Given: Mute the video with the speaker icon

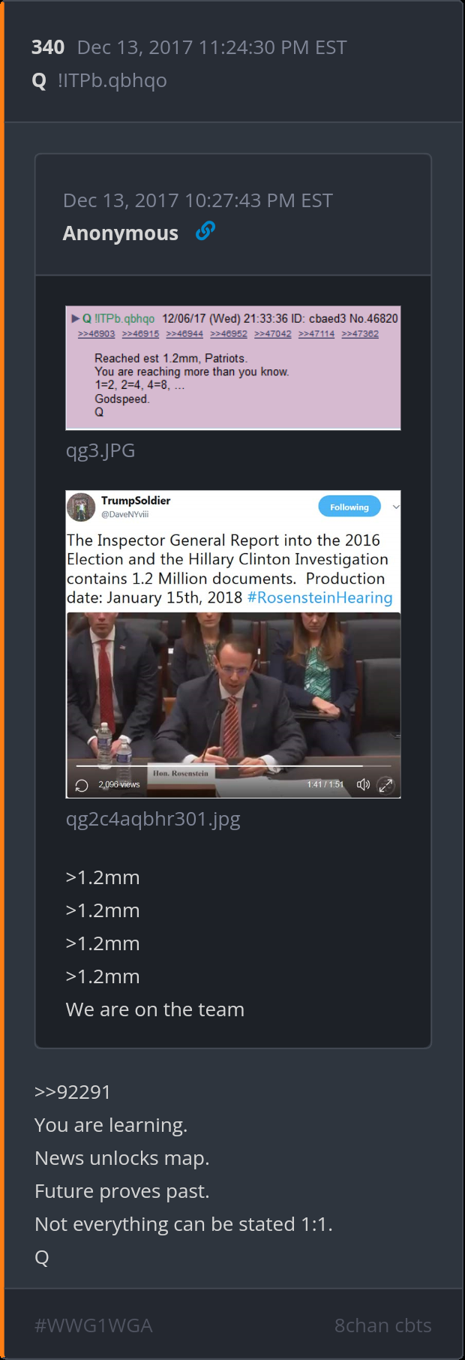Looking at the screenshot, I should coord(363,784).
